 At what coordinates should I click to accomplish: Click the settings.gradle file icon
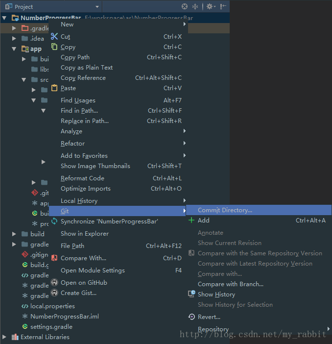[25, 326]
